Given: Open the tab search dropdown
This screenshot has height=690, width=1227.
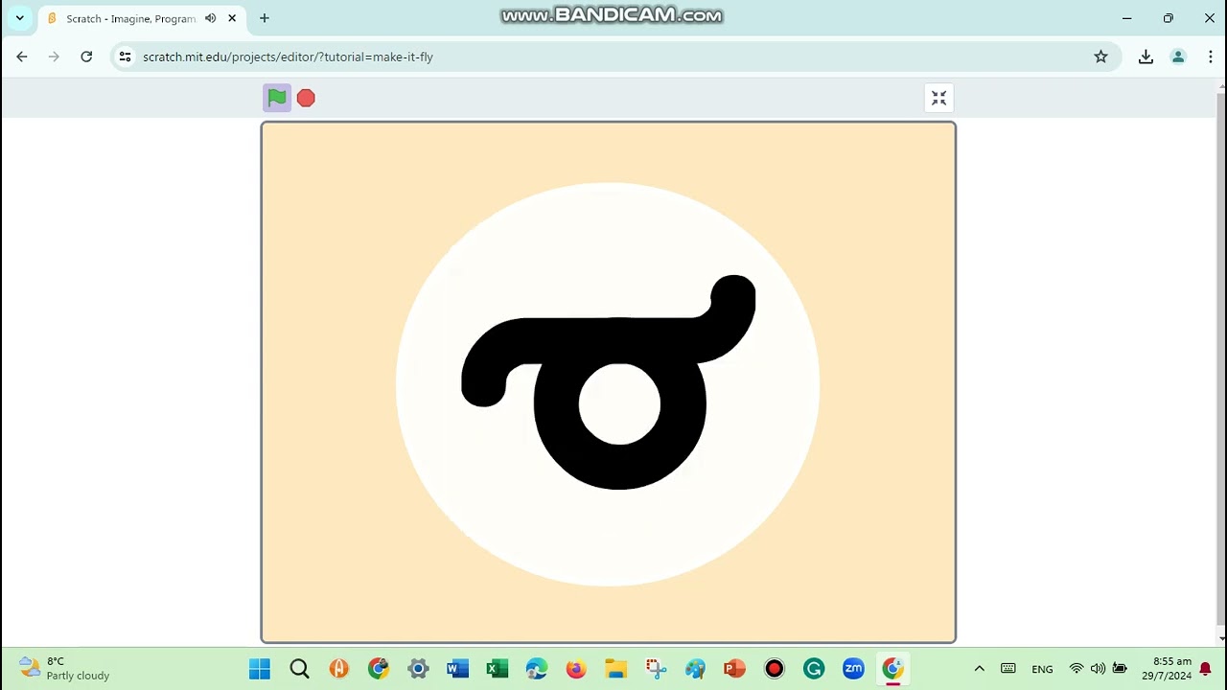Looking at the screenshot, I should (x=19, y=18).
